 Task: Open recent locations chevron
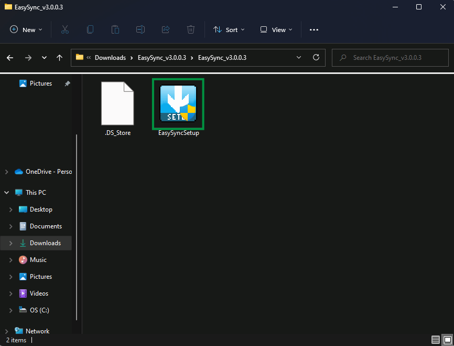tap(44, 58)
